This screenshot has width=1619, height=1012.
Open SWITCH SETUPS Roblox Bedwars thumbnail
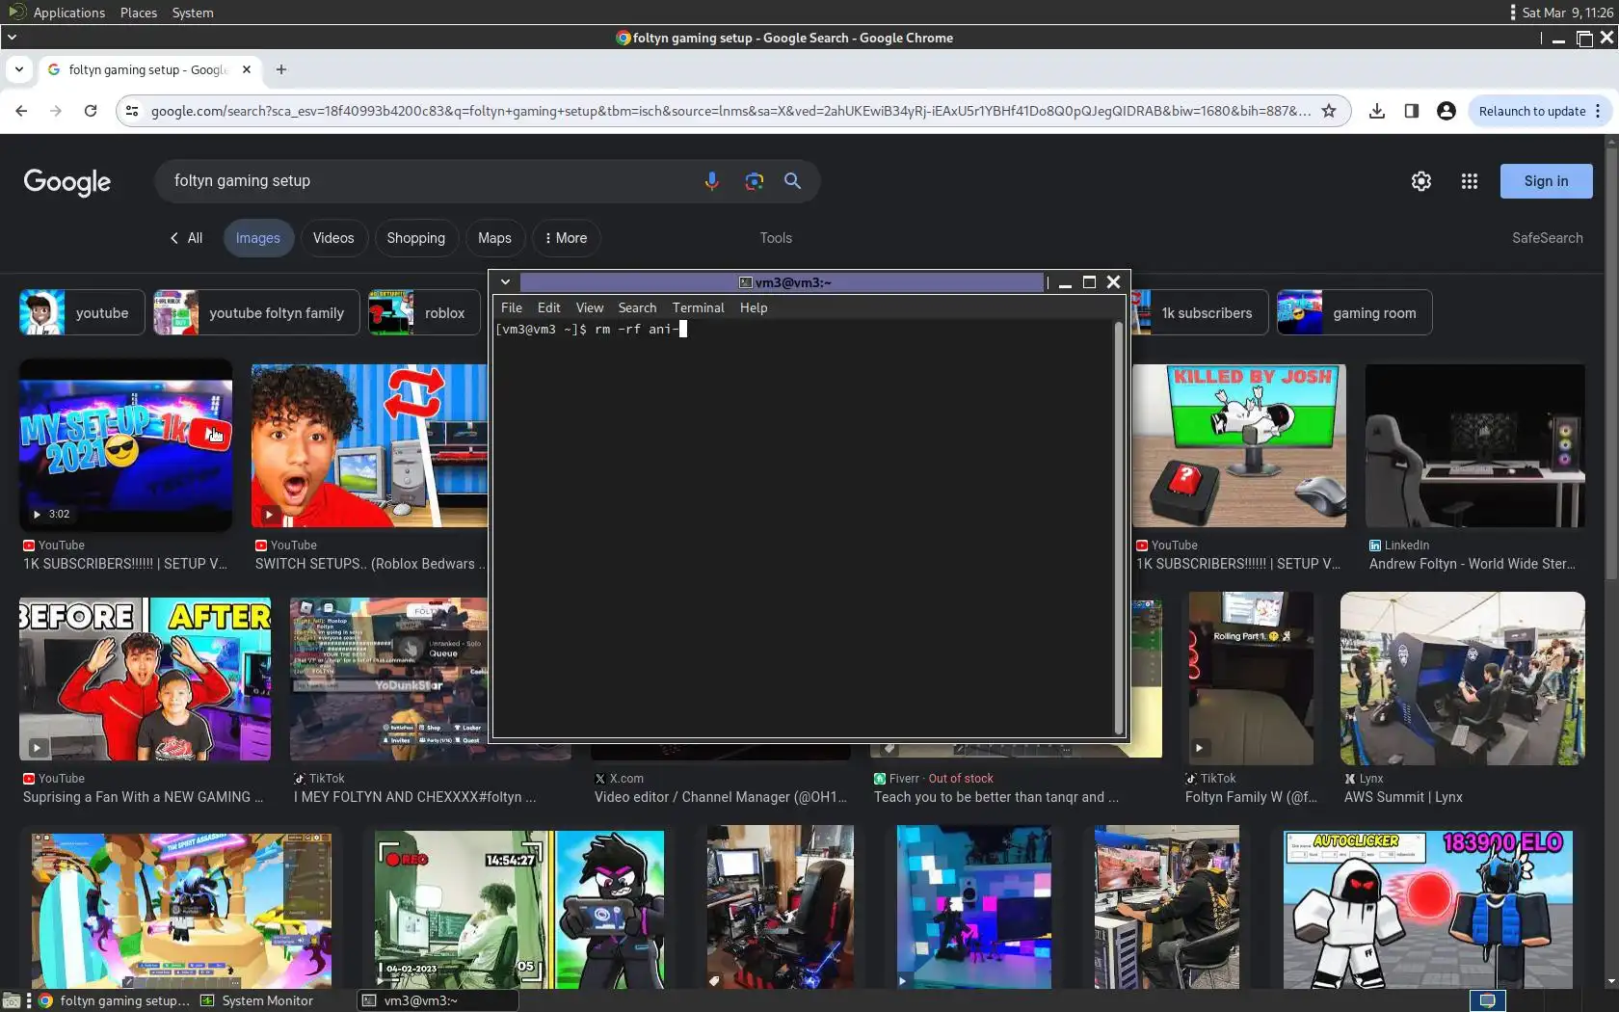370,445
